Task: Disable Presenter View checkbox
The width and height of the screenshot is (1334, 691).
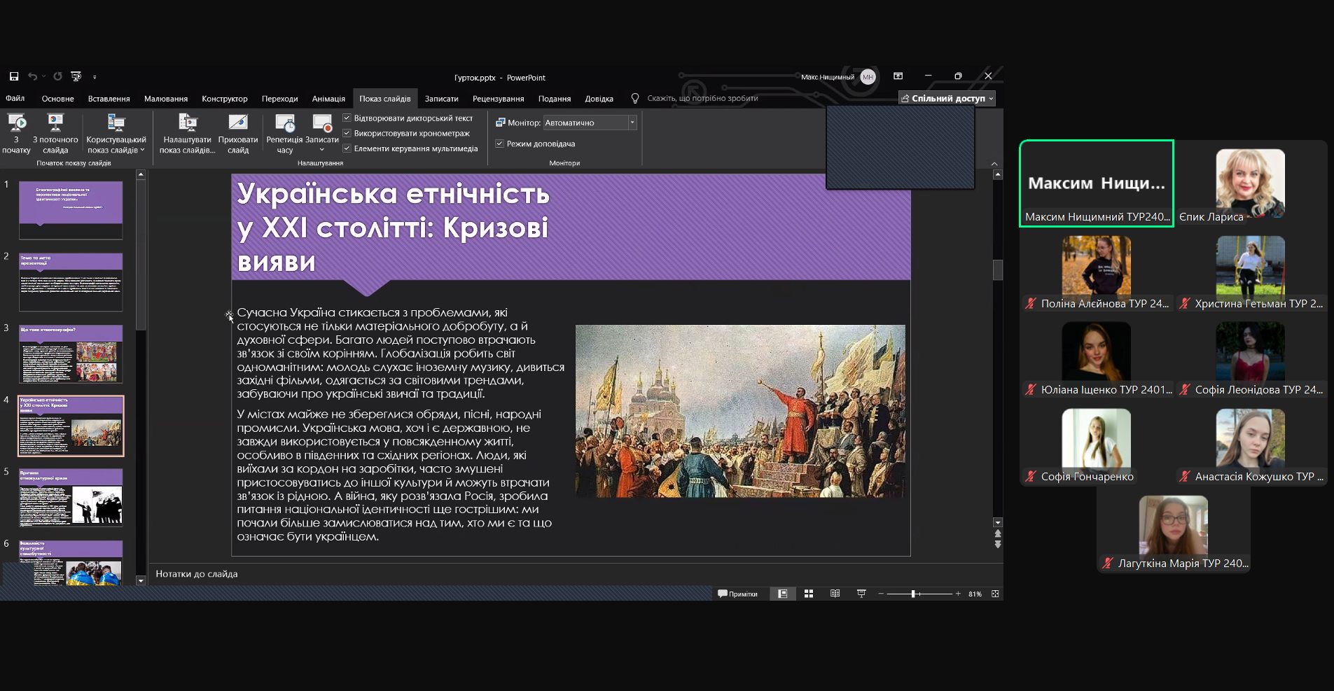Action: [x=500, y=144]
